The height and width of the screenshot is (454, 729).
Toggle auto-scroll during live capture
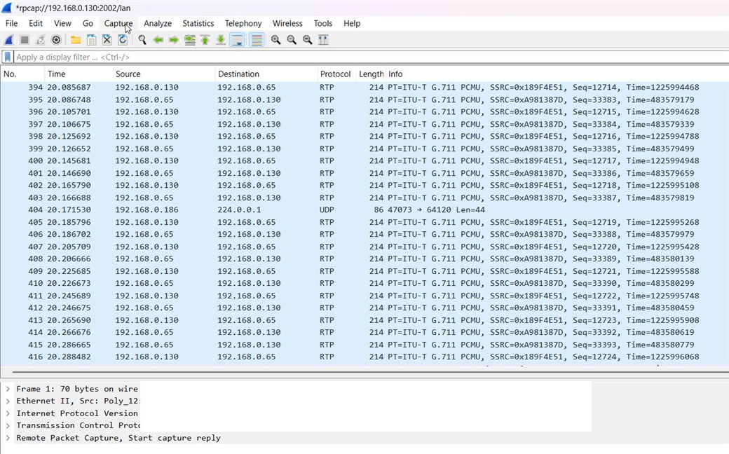point(237,40)
